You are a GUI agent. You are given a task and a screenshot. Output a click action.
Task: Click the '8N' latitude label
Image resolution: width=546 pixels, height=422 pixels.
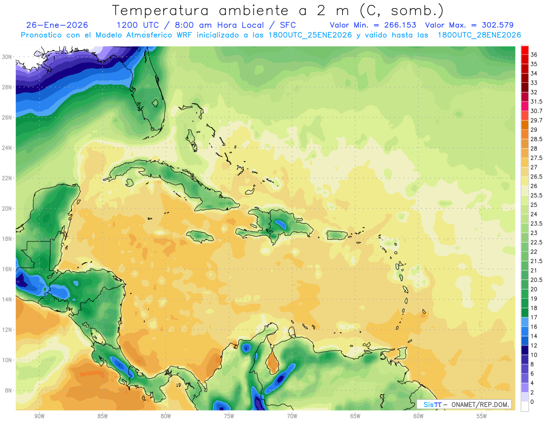click(9, 391)
